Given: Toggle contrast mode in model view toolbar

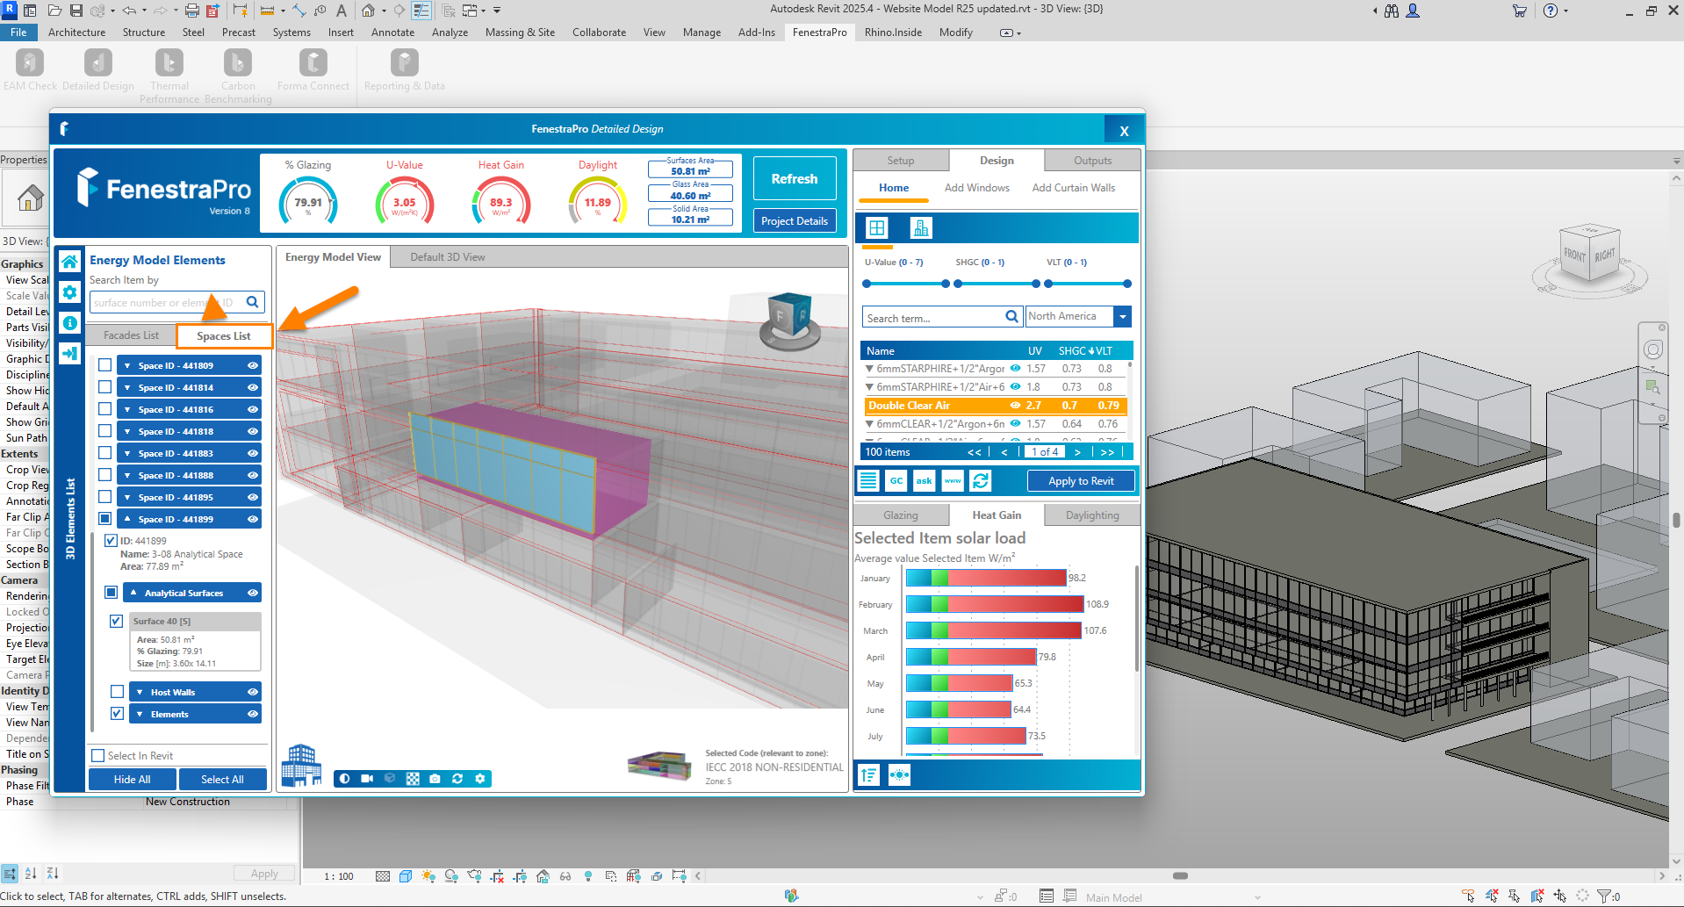Looking at the screenshot, I should click(344, 779).
